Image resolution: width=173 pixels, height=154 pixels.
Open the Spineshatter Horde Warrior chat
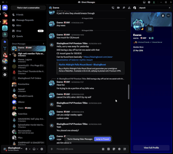click(28, 126)
